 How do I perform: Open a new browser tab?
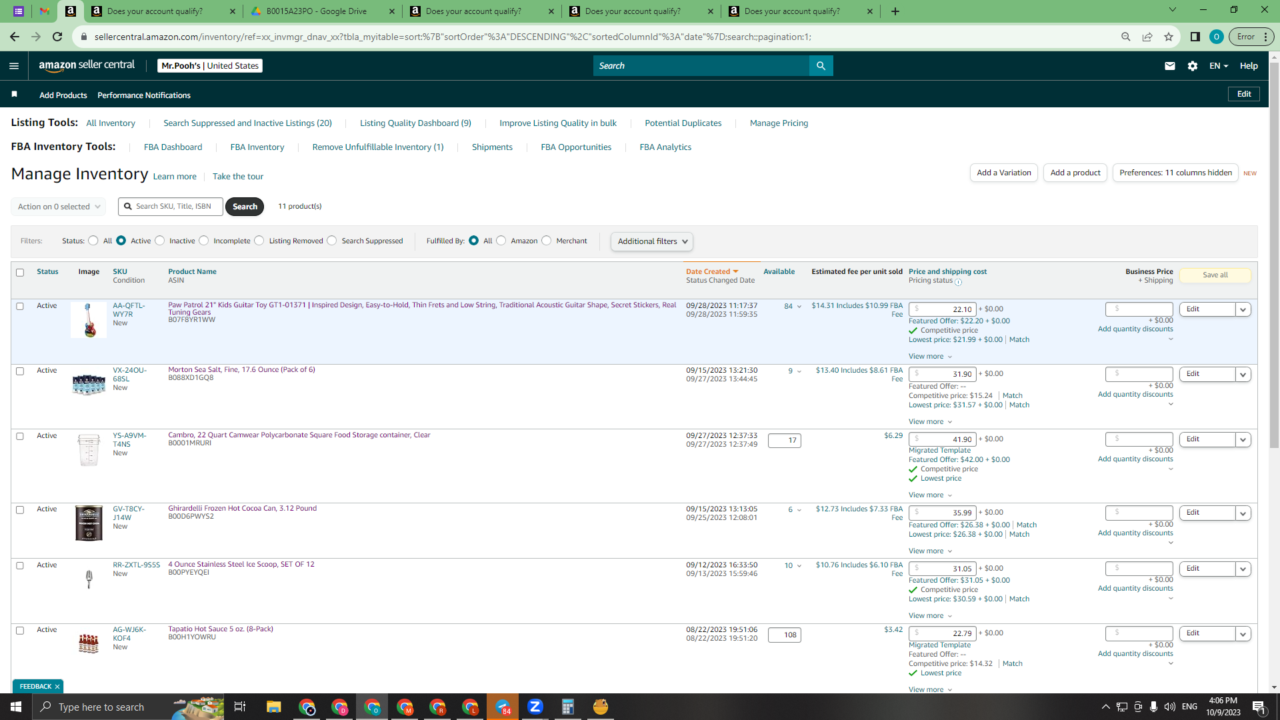tap(895, 11)
